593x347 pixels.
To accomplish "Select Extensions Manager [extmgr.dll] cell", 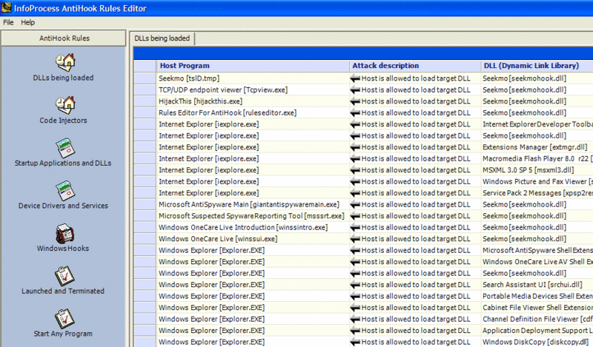I will tap(537, 147).
